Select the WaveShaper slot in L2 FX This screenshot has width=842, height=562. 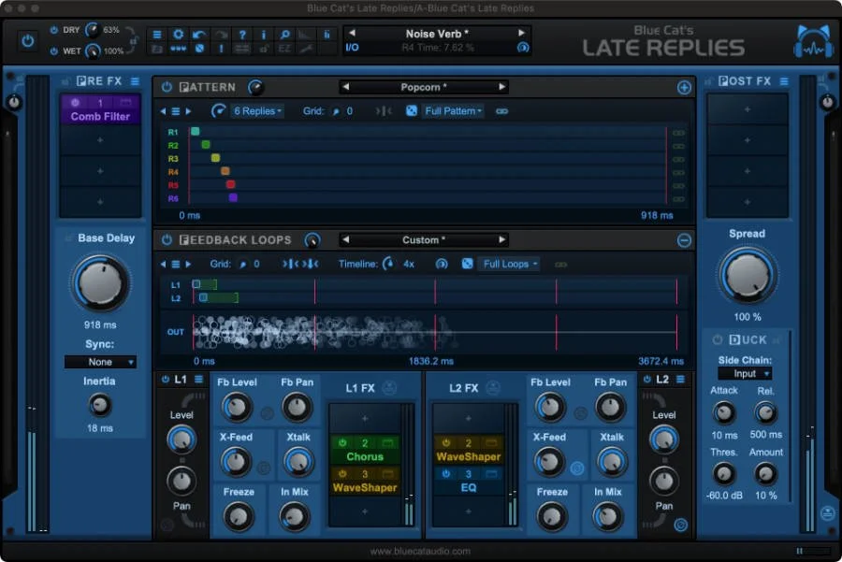pyautogui.click(x=469, y=450)
